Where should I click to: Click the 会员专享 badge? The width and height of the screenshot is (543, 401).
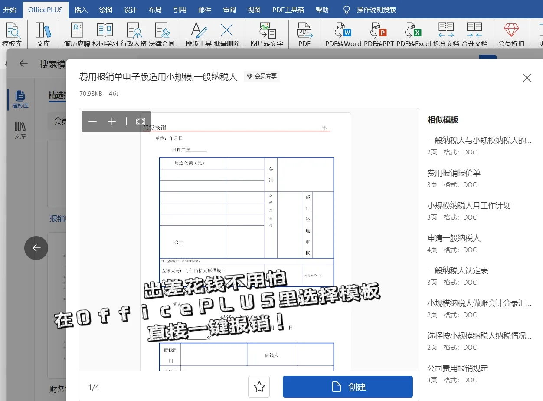point(262,76)
